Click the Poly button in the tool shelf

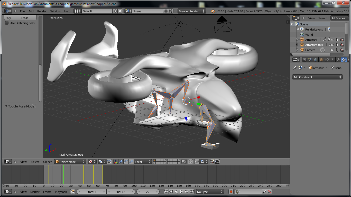12,18
